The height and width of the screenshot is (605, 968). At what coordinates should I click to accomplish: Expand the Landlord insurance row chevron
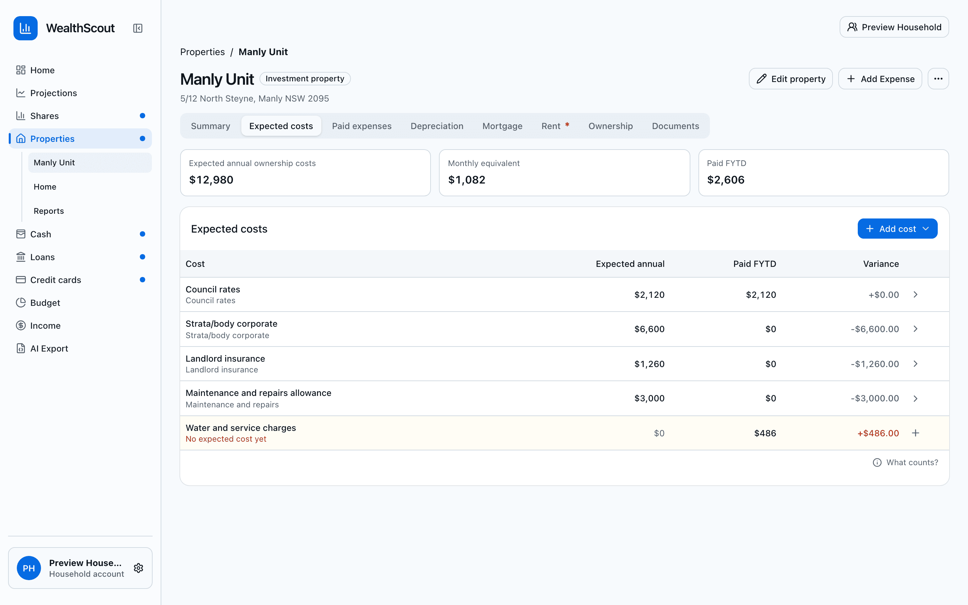[x=916, y=364]
